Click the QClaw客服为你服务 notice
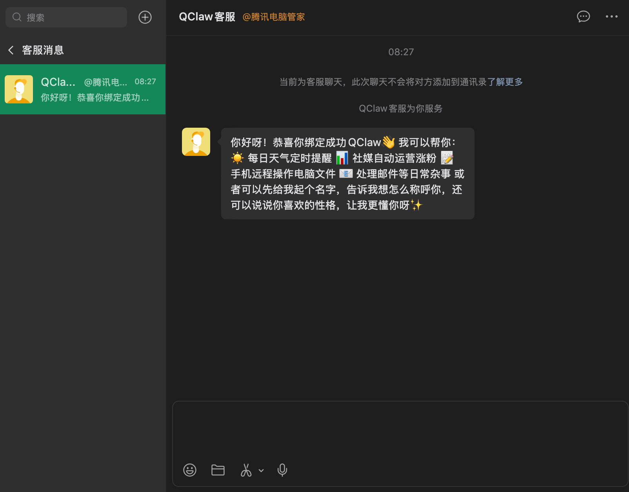This screenshot has height=492, width=629. (401, 109)
